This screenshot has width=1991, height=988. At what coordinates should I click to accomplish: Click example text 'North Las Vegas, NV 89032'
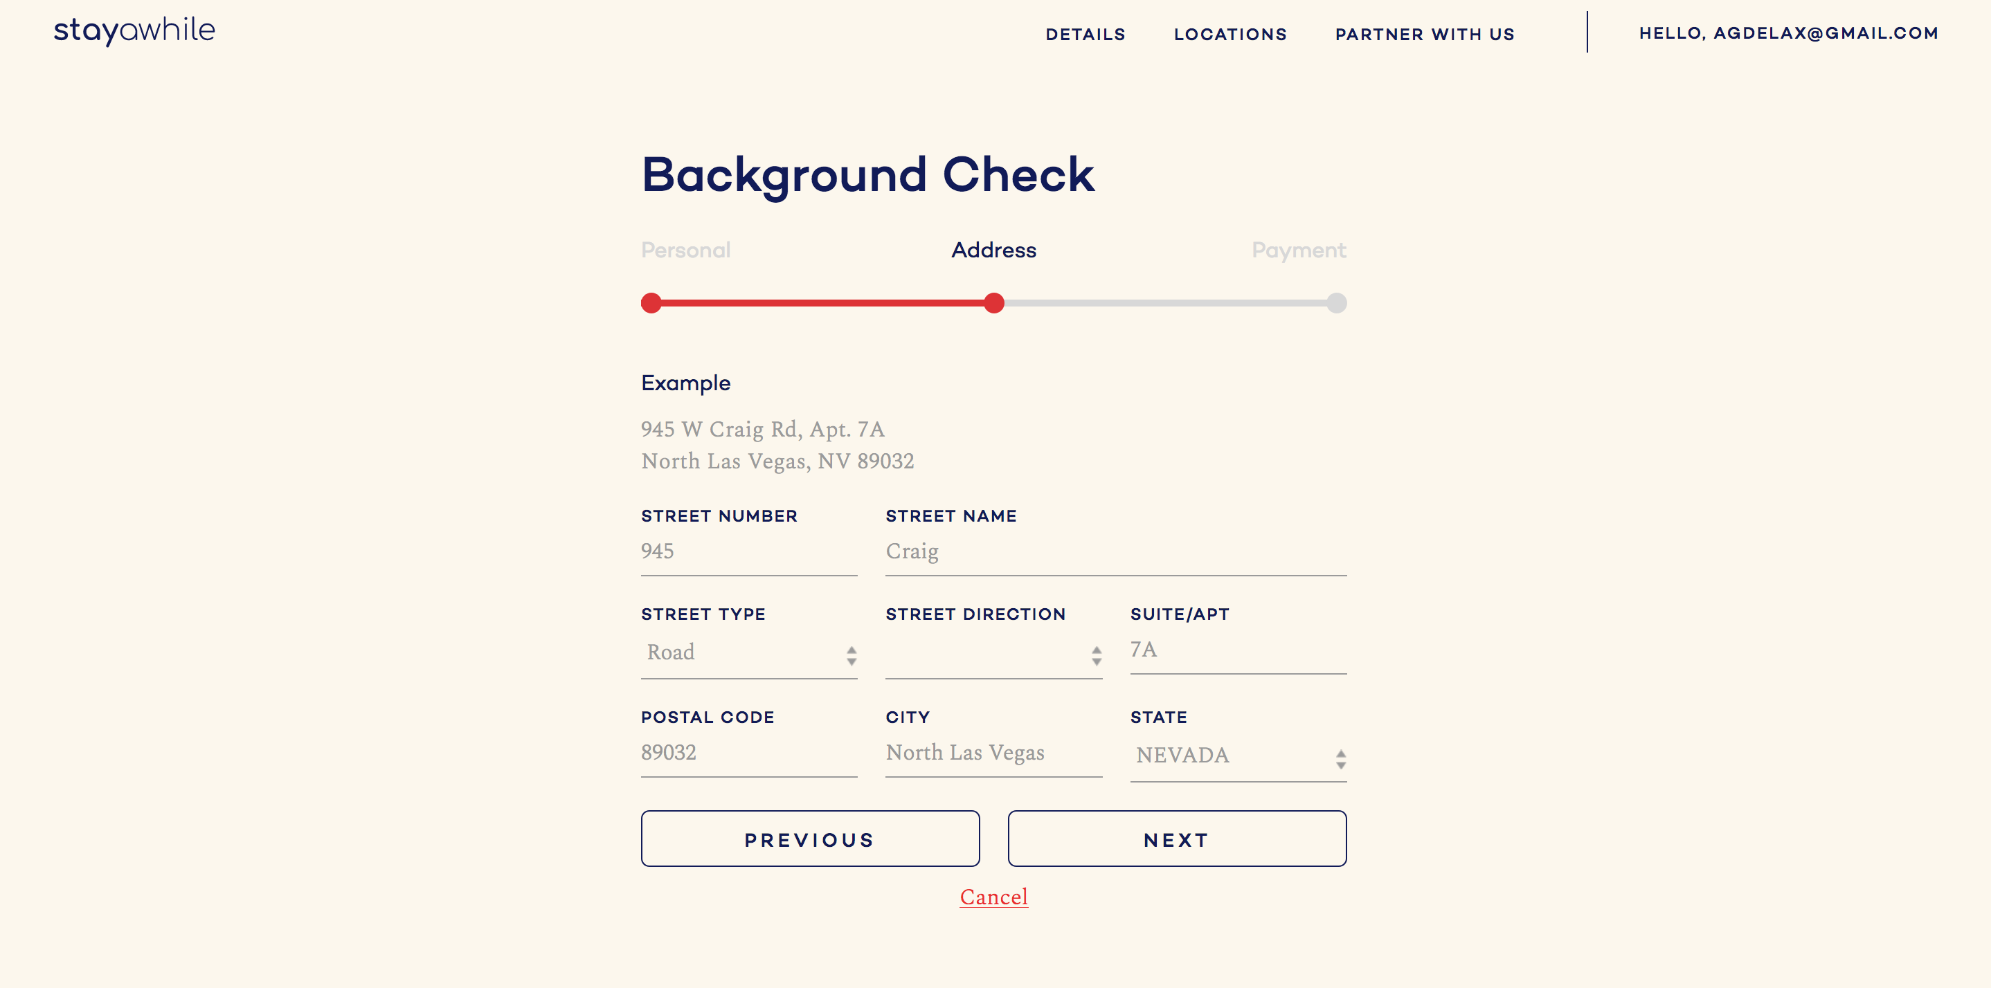[777, 461]
